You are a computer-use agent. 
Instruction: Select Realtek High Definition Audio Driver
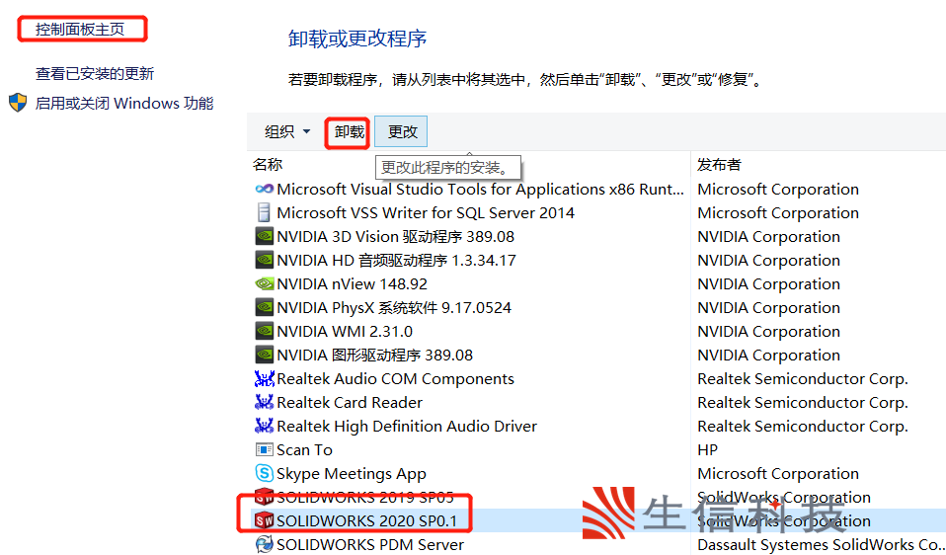click(407, 426)
